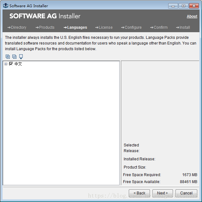Go to the Install step
Viewport: 202px width, 202px height.
183,27
